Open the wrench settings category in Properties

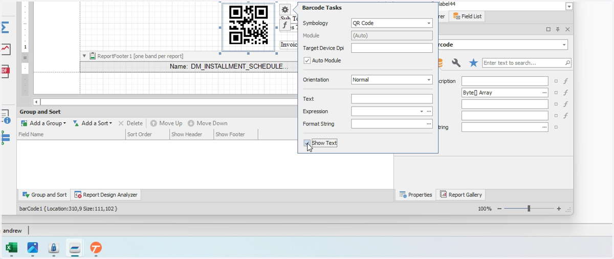[x=456, y=63]
